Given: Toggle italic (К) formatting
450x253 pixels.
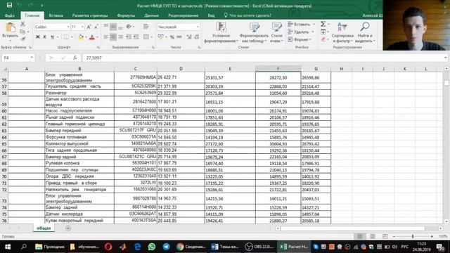Looking at the screenshot, I should tap(45, 37).
